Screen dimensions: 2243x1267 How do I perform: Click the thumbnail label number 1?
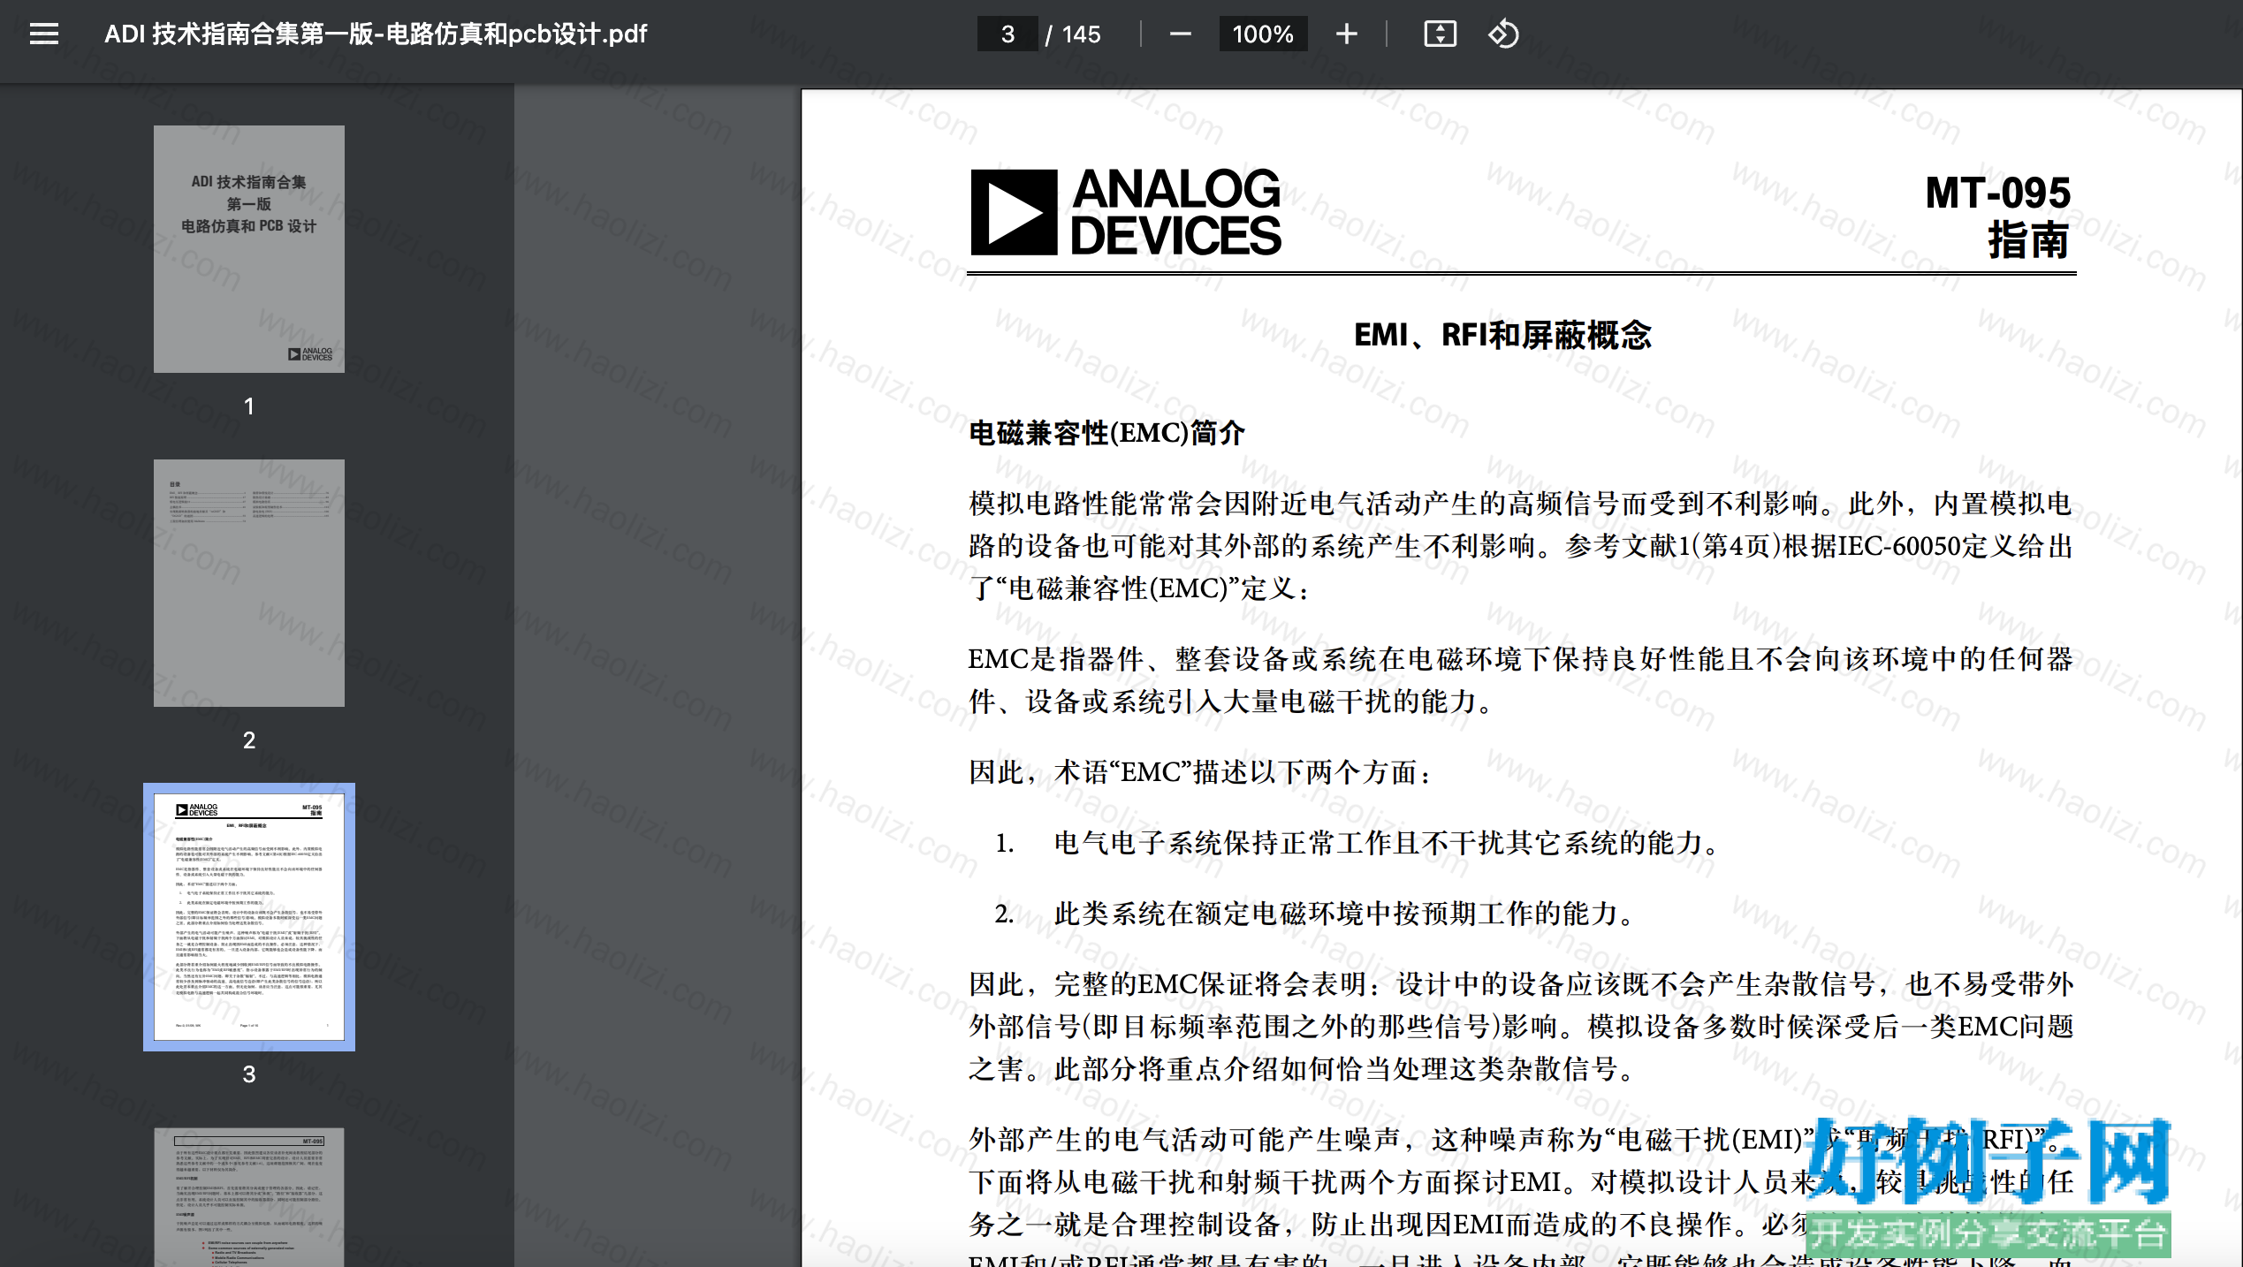click(x=249, y=406)
